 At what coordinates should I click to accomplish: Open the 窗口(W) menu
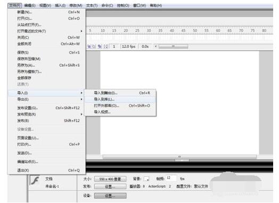[x=139, y=5]
